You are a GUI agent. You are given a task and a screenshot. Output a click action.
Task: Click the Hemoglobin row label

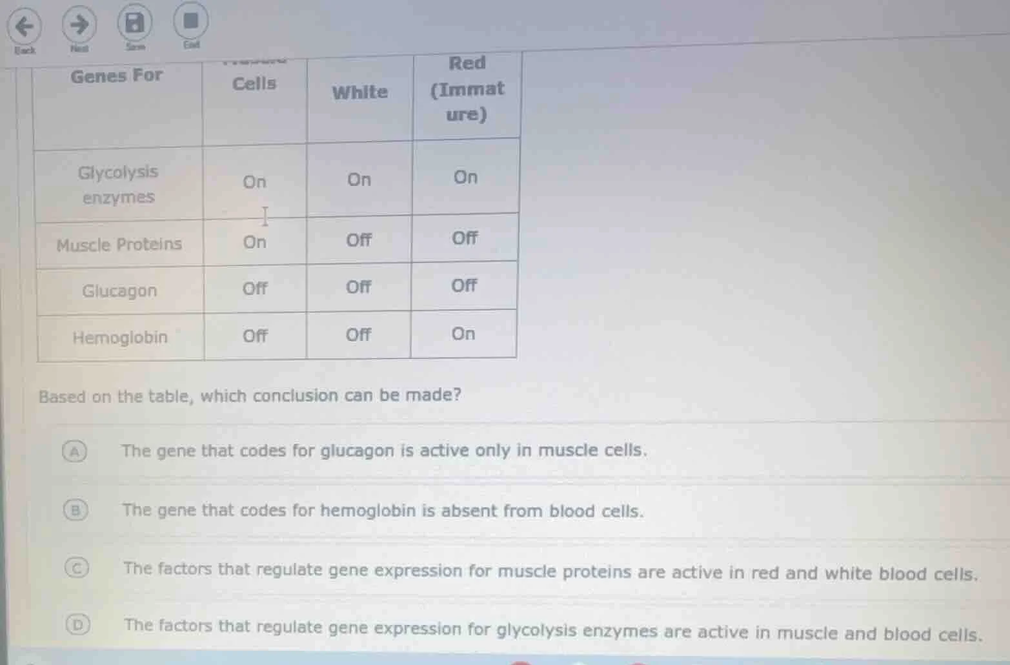(119, 337)
